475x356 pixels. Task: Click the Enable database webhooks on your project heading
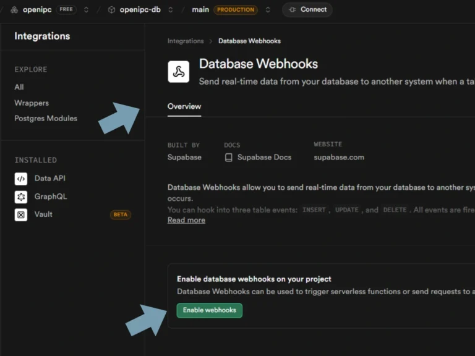254,279
